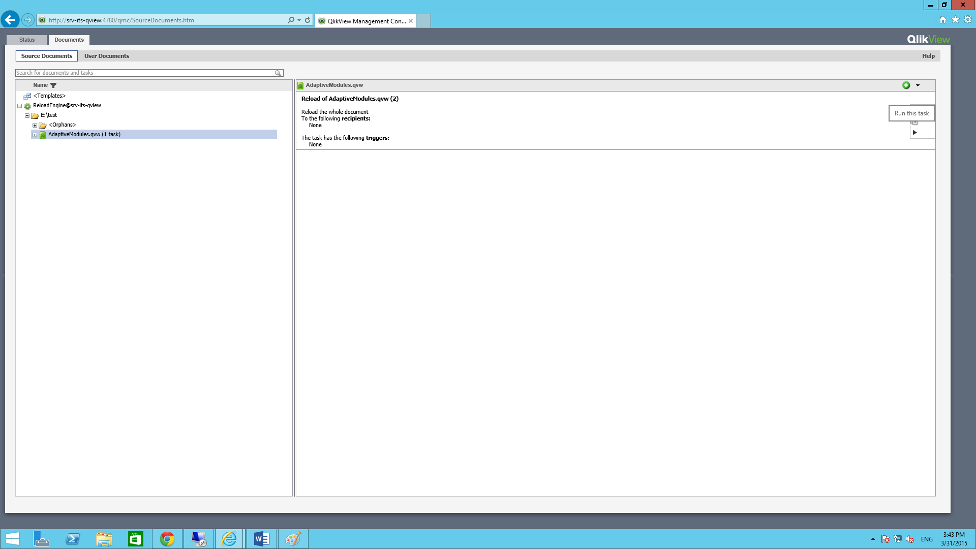This screenshot has height=549, width=976.
Task: Switch to the Status tab
Action: pos(27,40)
